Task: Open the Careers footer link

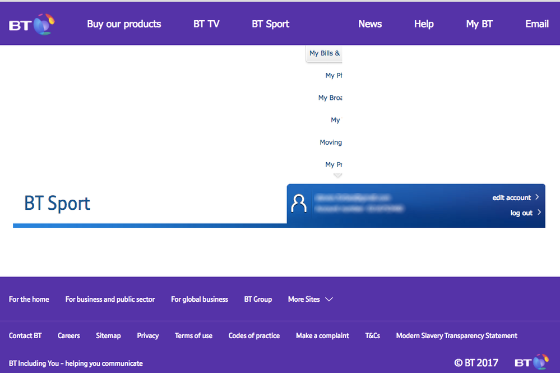Action: click(68, 335)
